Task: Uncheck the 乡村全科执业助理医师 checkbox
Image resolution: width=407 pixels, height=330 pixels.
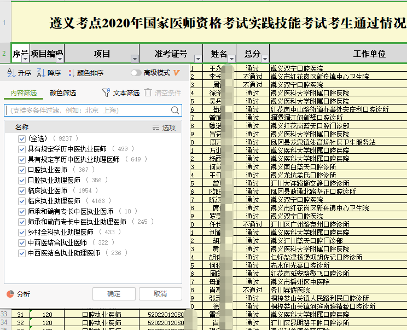Action: click(22, 232)
